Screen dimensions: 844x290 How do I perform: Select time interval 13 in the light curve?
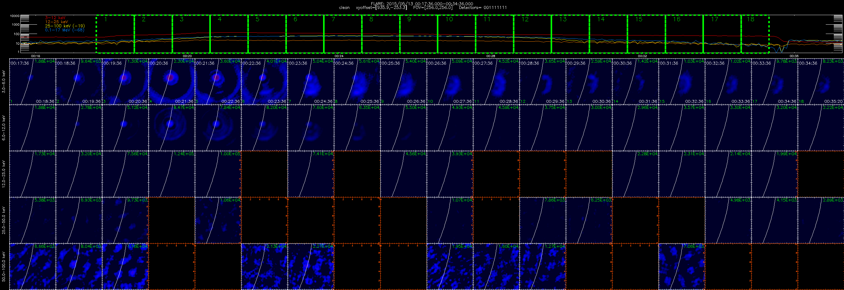pos(570,34)
